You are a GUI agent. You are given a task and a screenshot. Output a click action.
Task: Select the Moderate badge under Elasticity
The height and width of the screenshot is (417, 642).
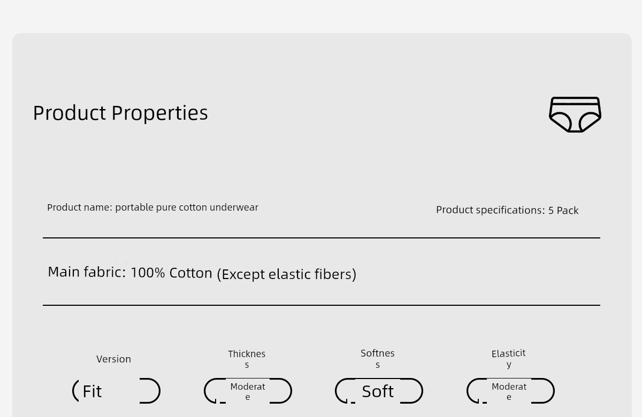pos(510,391)
